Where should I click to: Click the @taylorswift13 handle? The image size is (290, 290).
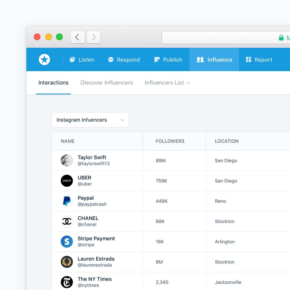(94, 164)
